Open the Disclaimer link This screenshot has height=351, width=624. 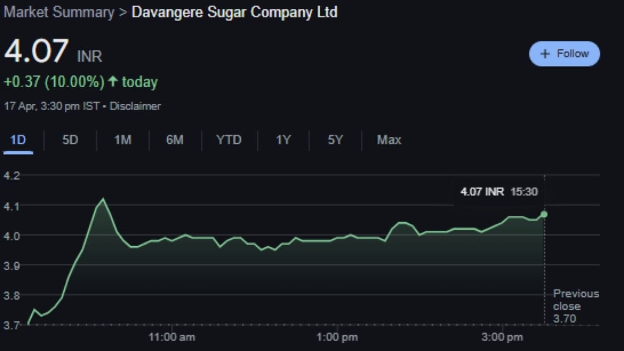coord(136,106)
